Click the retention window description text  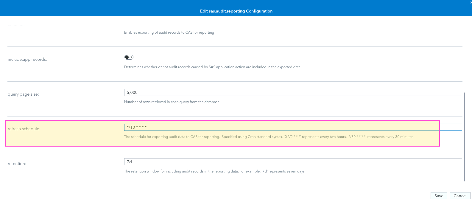(214, 171)
